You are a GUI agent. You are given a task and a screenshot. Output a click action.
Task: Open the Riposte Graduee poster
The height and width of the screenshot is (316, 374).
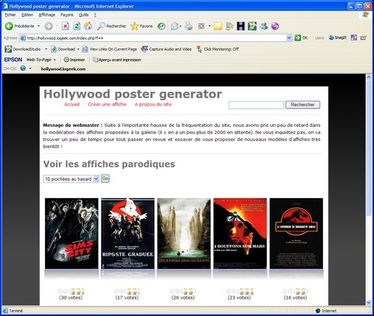(x=128, y=233)
